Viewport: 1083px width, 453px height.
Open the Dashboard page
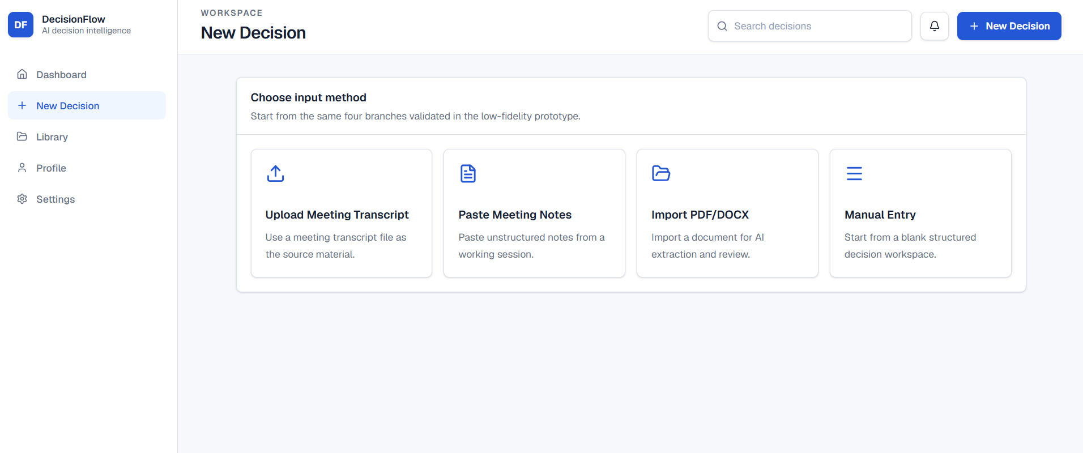87,74
